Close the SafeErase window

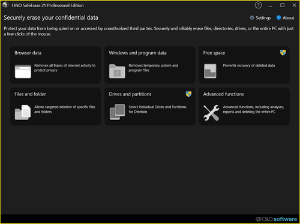294,5
